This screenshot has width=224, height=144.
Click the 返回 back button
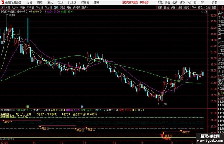click(x=214, y=7)
